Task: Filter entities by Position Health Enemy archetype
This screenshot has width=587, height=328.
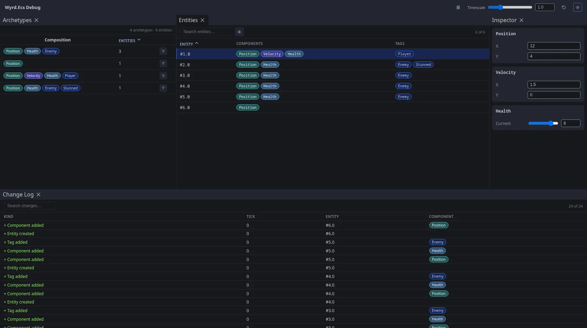Action: [x=163, y=51]
